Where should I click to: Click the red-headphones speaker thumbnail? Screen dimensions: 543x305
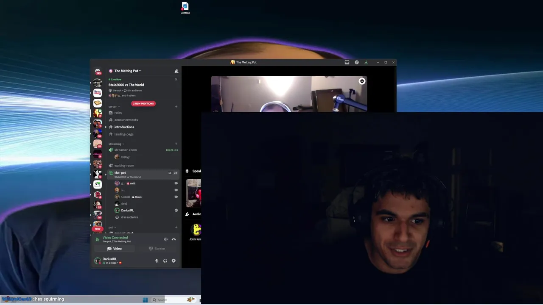[193, 193]
